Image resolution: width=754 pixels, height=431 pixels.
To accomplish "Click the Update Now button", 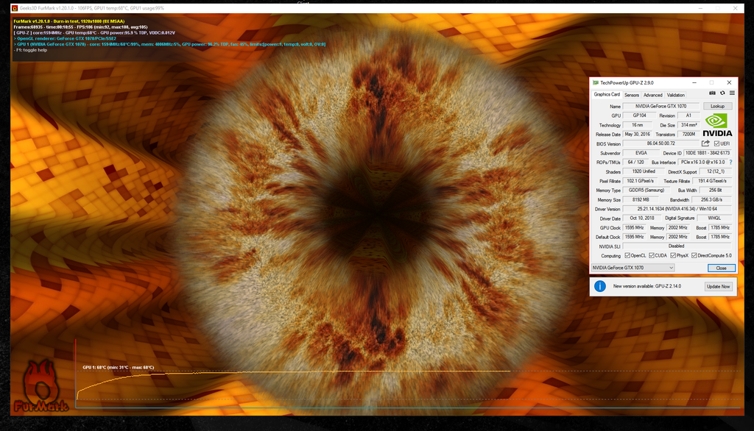I will (718, 286).
